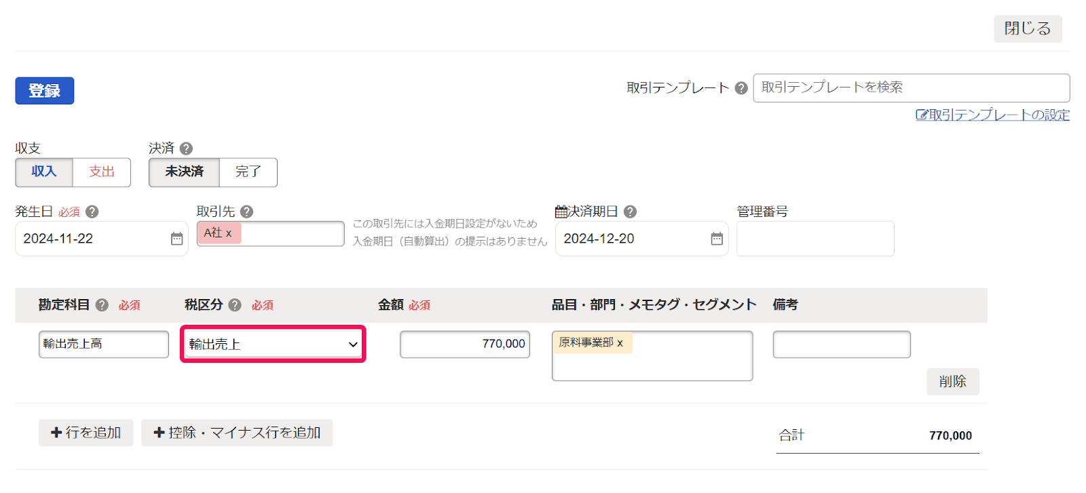Click 行を追加 to add row

[x=86, y=433]
